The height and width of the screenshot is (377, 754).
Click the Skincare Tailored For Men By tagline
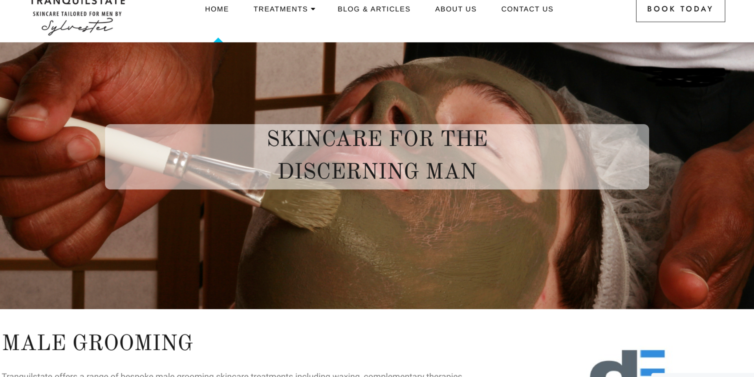77,14
